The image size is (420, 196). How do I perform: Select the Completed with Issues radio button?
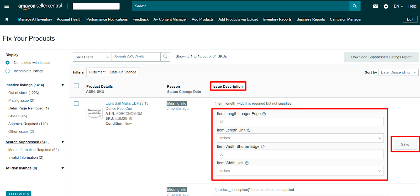(8, 62)
